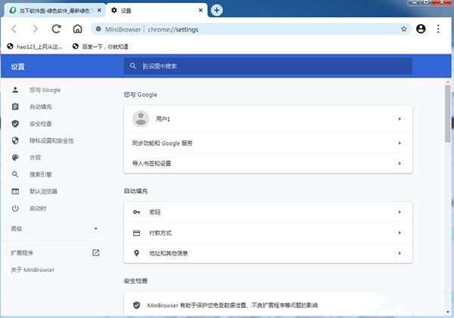Screen dimensions: 454x318
Task: Select 外观 in the settings sidebar
Action: 36,157
